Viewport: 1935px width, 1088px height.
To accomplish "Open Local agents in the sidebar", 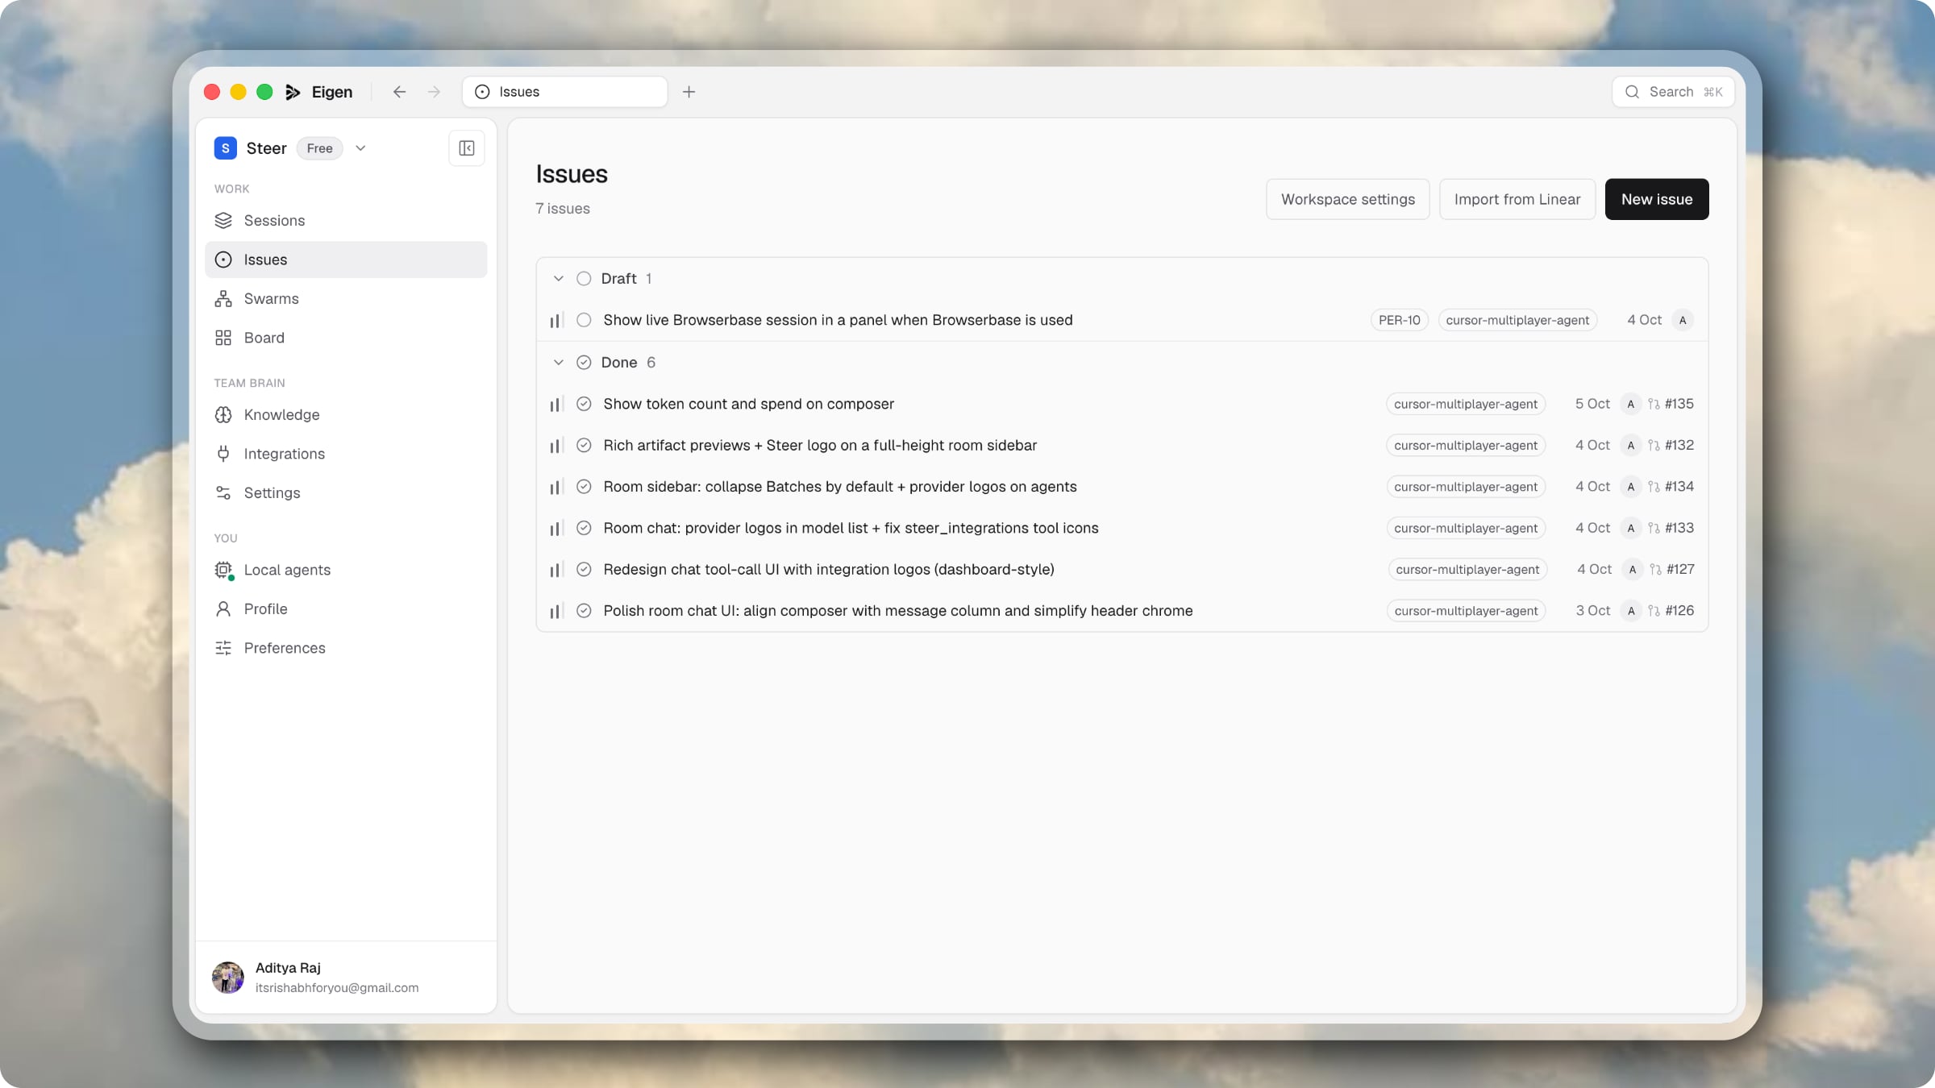I will coord(346,570).
